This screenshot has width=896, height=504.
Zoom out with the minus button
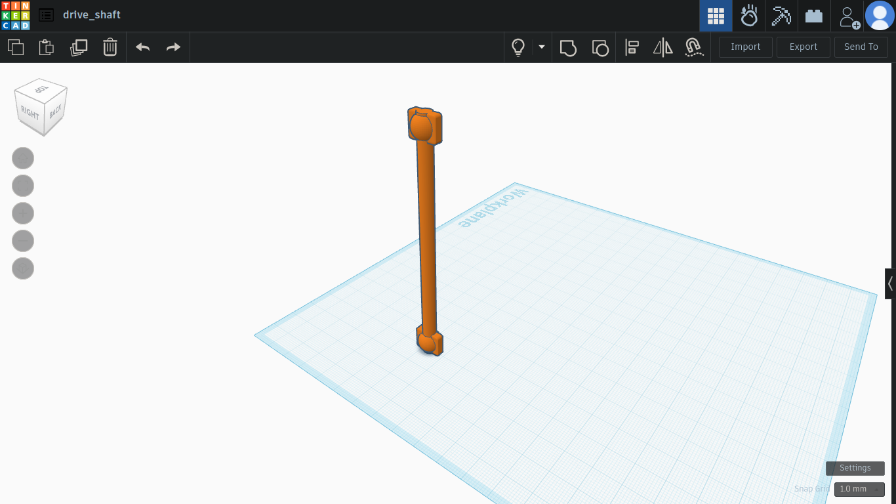(23, 241)
